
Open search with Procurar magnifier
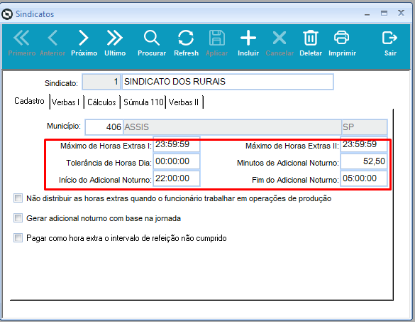(x=152, y=43)
